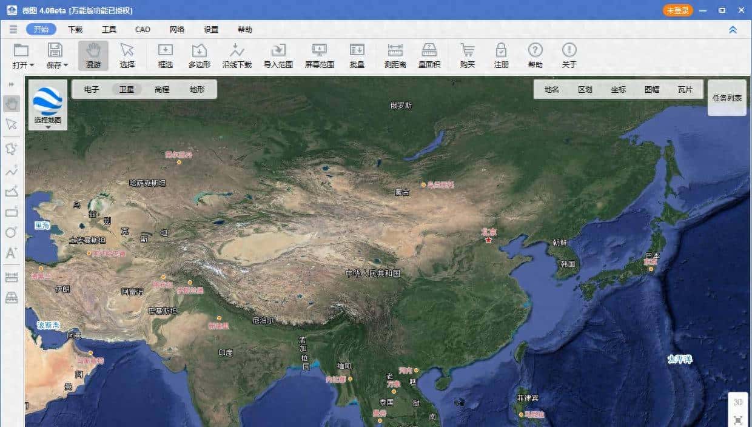Viewport: 752px width, 427px height.
Task: Switch to the 下载 ribbon tab
Action: (x=76, y=29)
